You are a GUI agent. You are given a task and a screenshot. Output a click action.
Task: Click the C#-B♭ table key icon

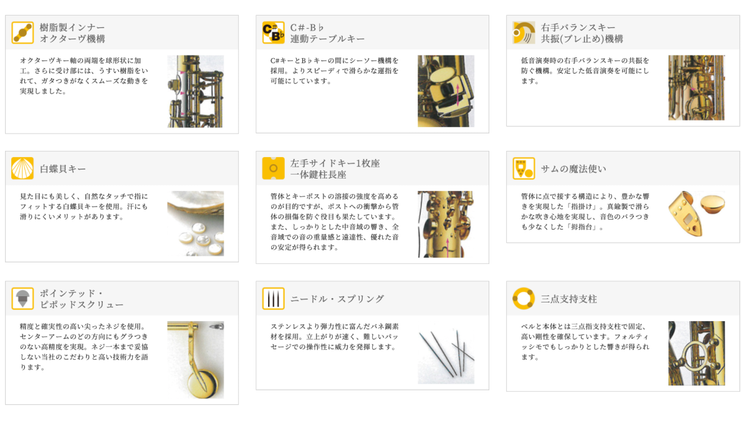(x=273, y=32)
